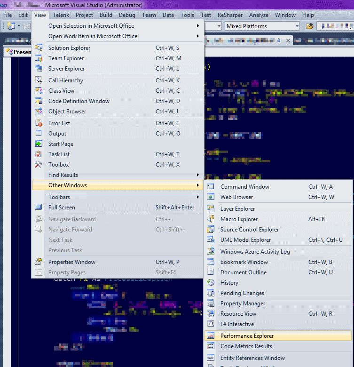The width and height of the screenshot is (354, 367).
Task: Click the Object Browser icon
Action: [x=39, y=111]
